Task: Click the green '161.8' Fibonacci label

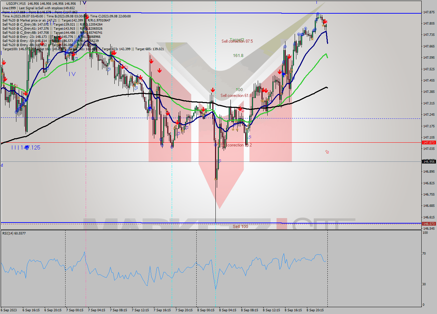Action: click(x=238, y=56)
